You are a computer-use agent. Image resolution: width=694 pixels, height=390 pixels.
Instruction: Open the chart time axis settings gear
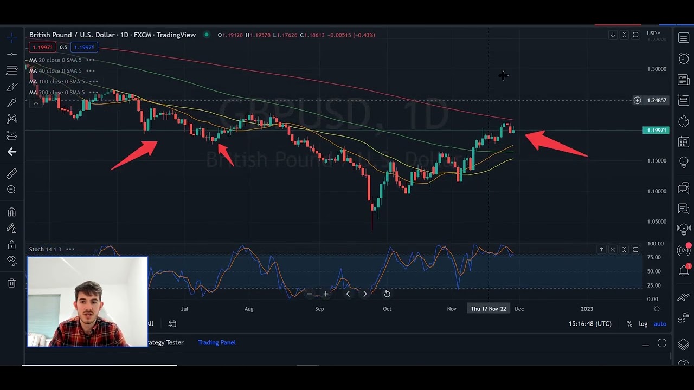[x=657, y=309]
